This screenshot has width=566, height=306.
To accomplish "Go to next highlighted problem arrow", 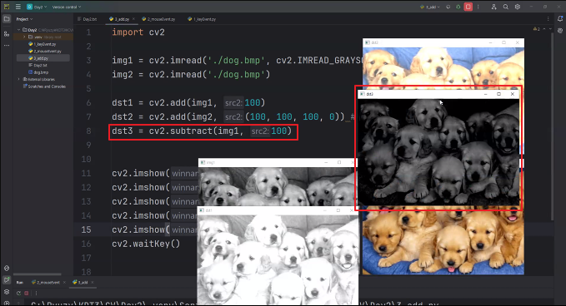I will (550, 29).
